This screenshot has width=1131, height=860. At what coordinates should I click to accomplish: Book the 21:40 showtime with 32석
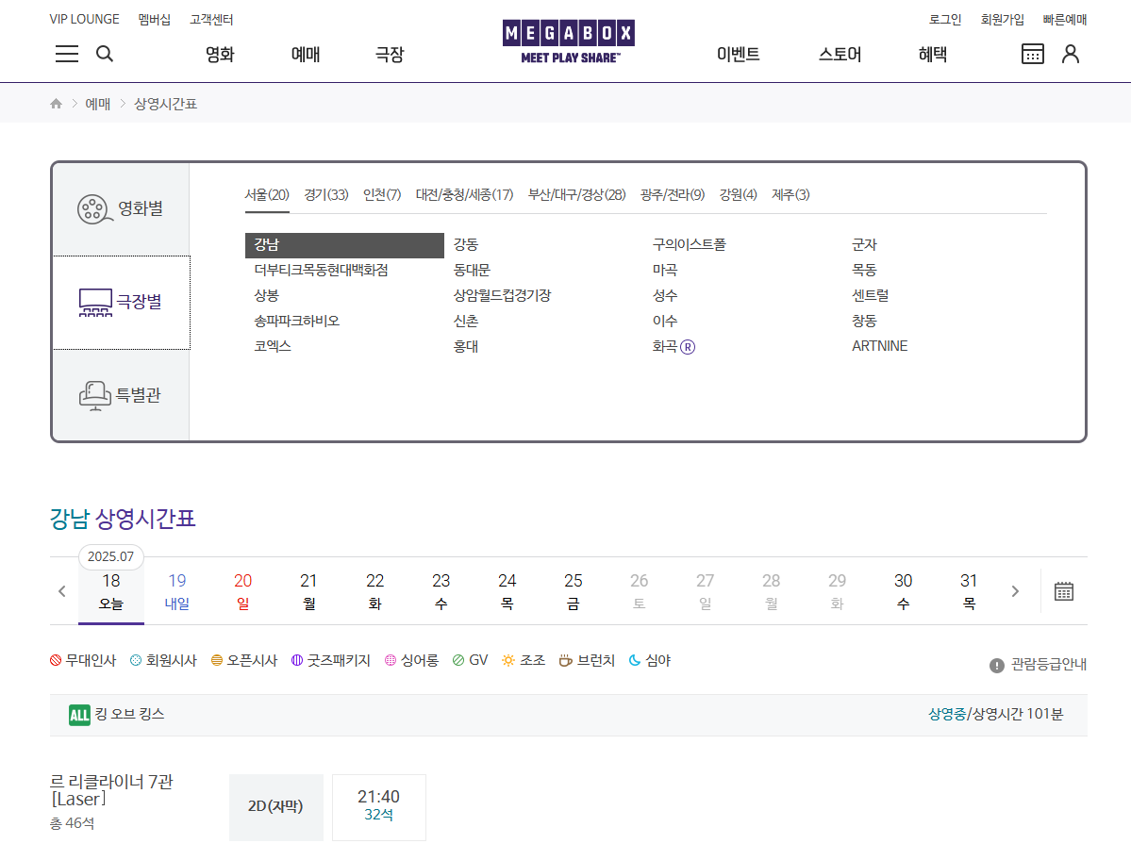tap(378, 806)
